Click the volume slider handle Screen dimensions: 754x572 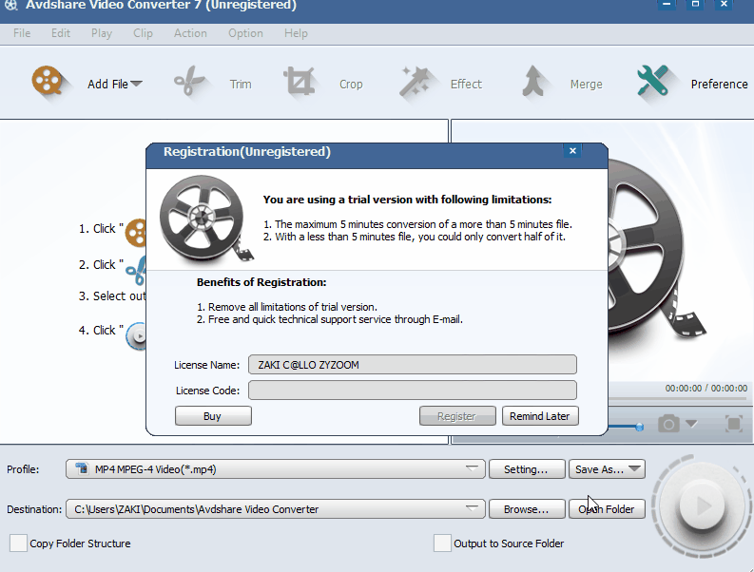[x=640, y=427]
